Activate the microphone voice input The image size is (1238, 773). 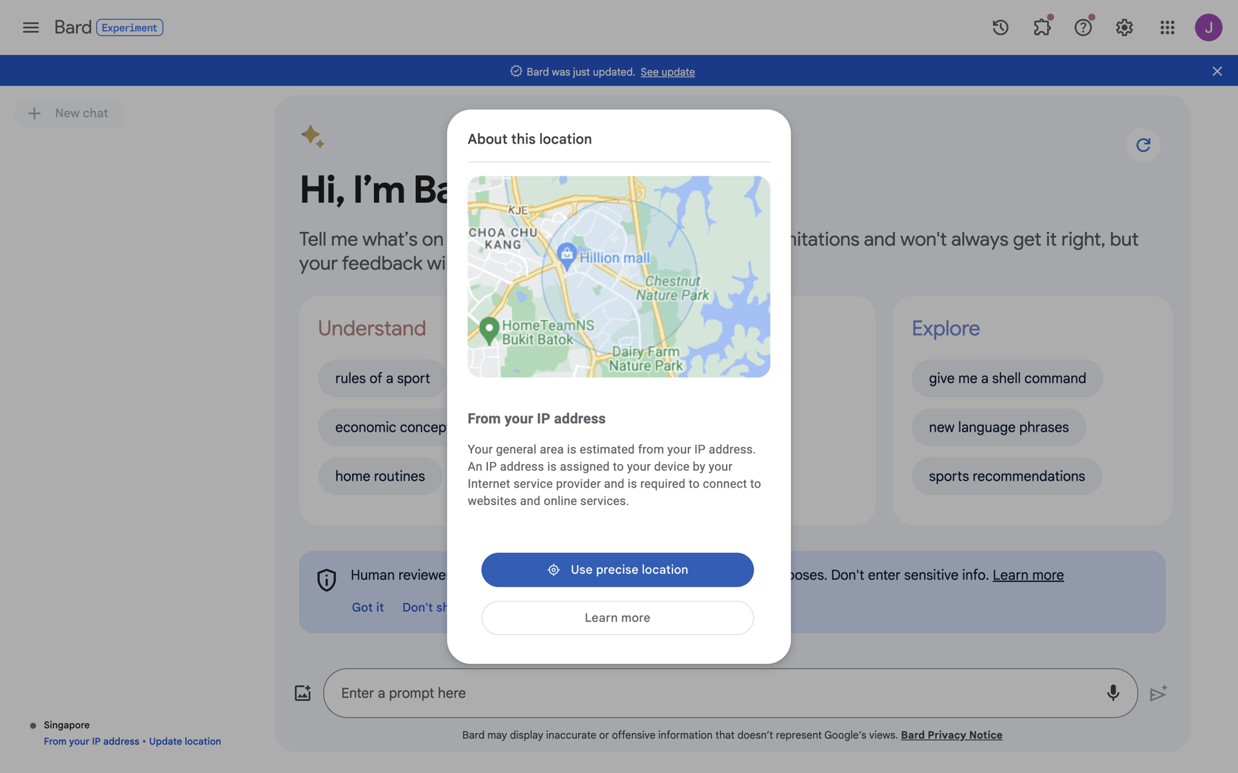[x=1113, y=693]
